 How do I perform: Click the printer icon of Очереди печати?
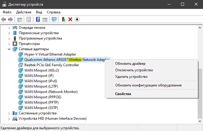point(15,28)
